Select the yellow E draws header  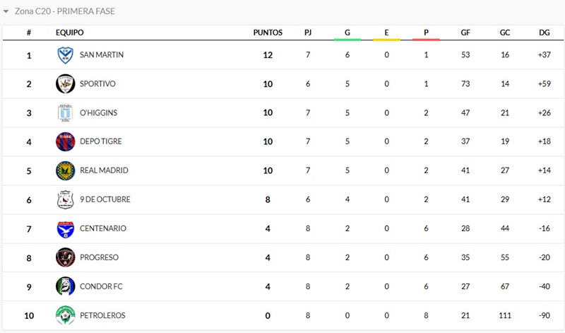pyautogui.click(x=387, y=33)
